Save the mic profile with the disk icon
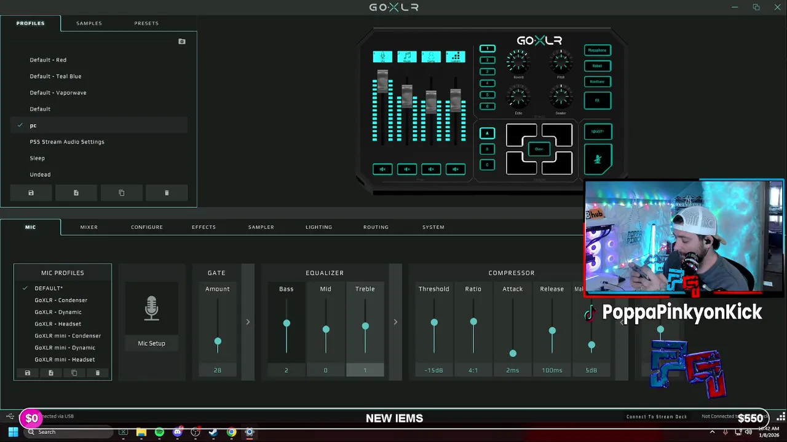The height and width of the screenshot is (442, 787). click(27, 373)
